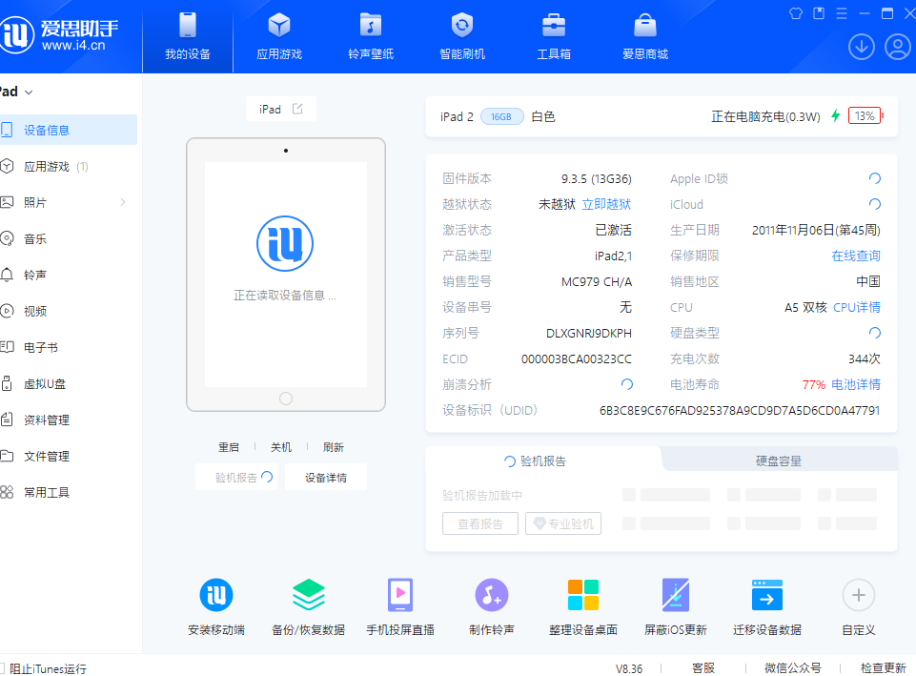This screenshot has width=916, height=676.
Task: Click the model number MC979 CH/A
Action: point(597,281)
